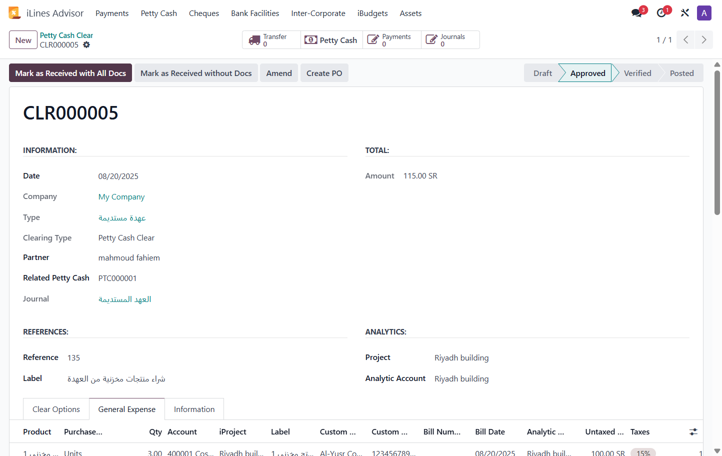The width and height of the screenshot is (722, 456).
Task: Open the debug tools wrench icon
Action: (685, 13)
